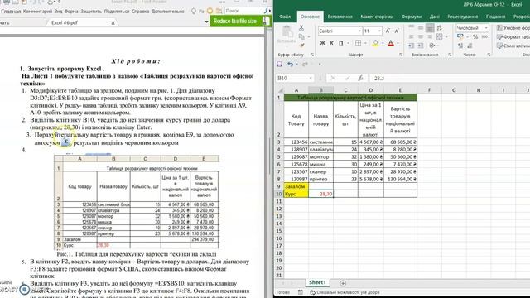Click the Умовне форматування button
The height and width of the screenshot is (298, 530).
click(x=513, y=28)
